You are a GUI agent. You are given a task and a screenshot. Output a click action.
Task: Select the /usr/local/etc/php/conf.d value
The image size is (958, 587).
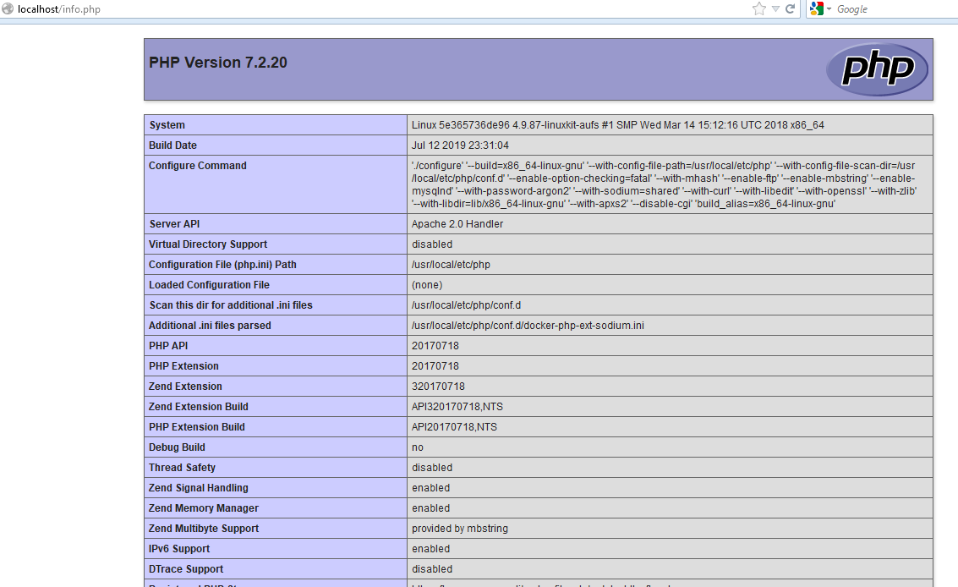coord(466,304)
